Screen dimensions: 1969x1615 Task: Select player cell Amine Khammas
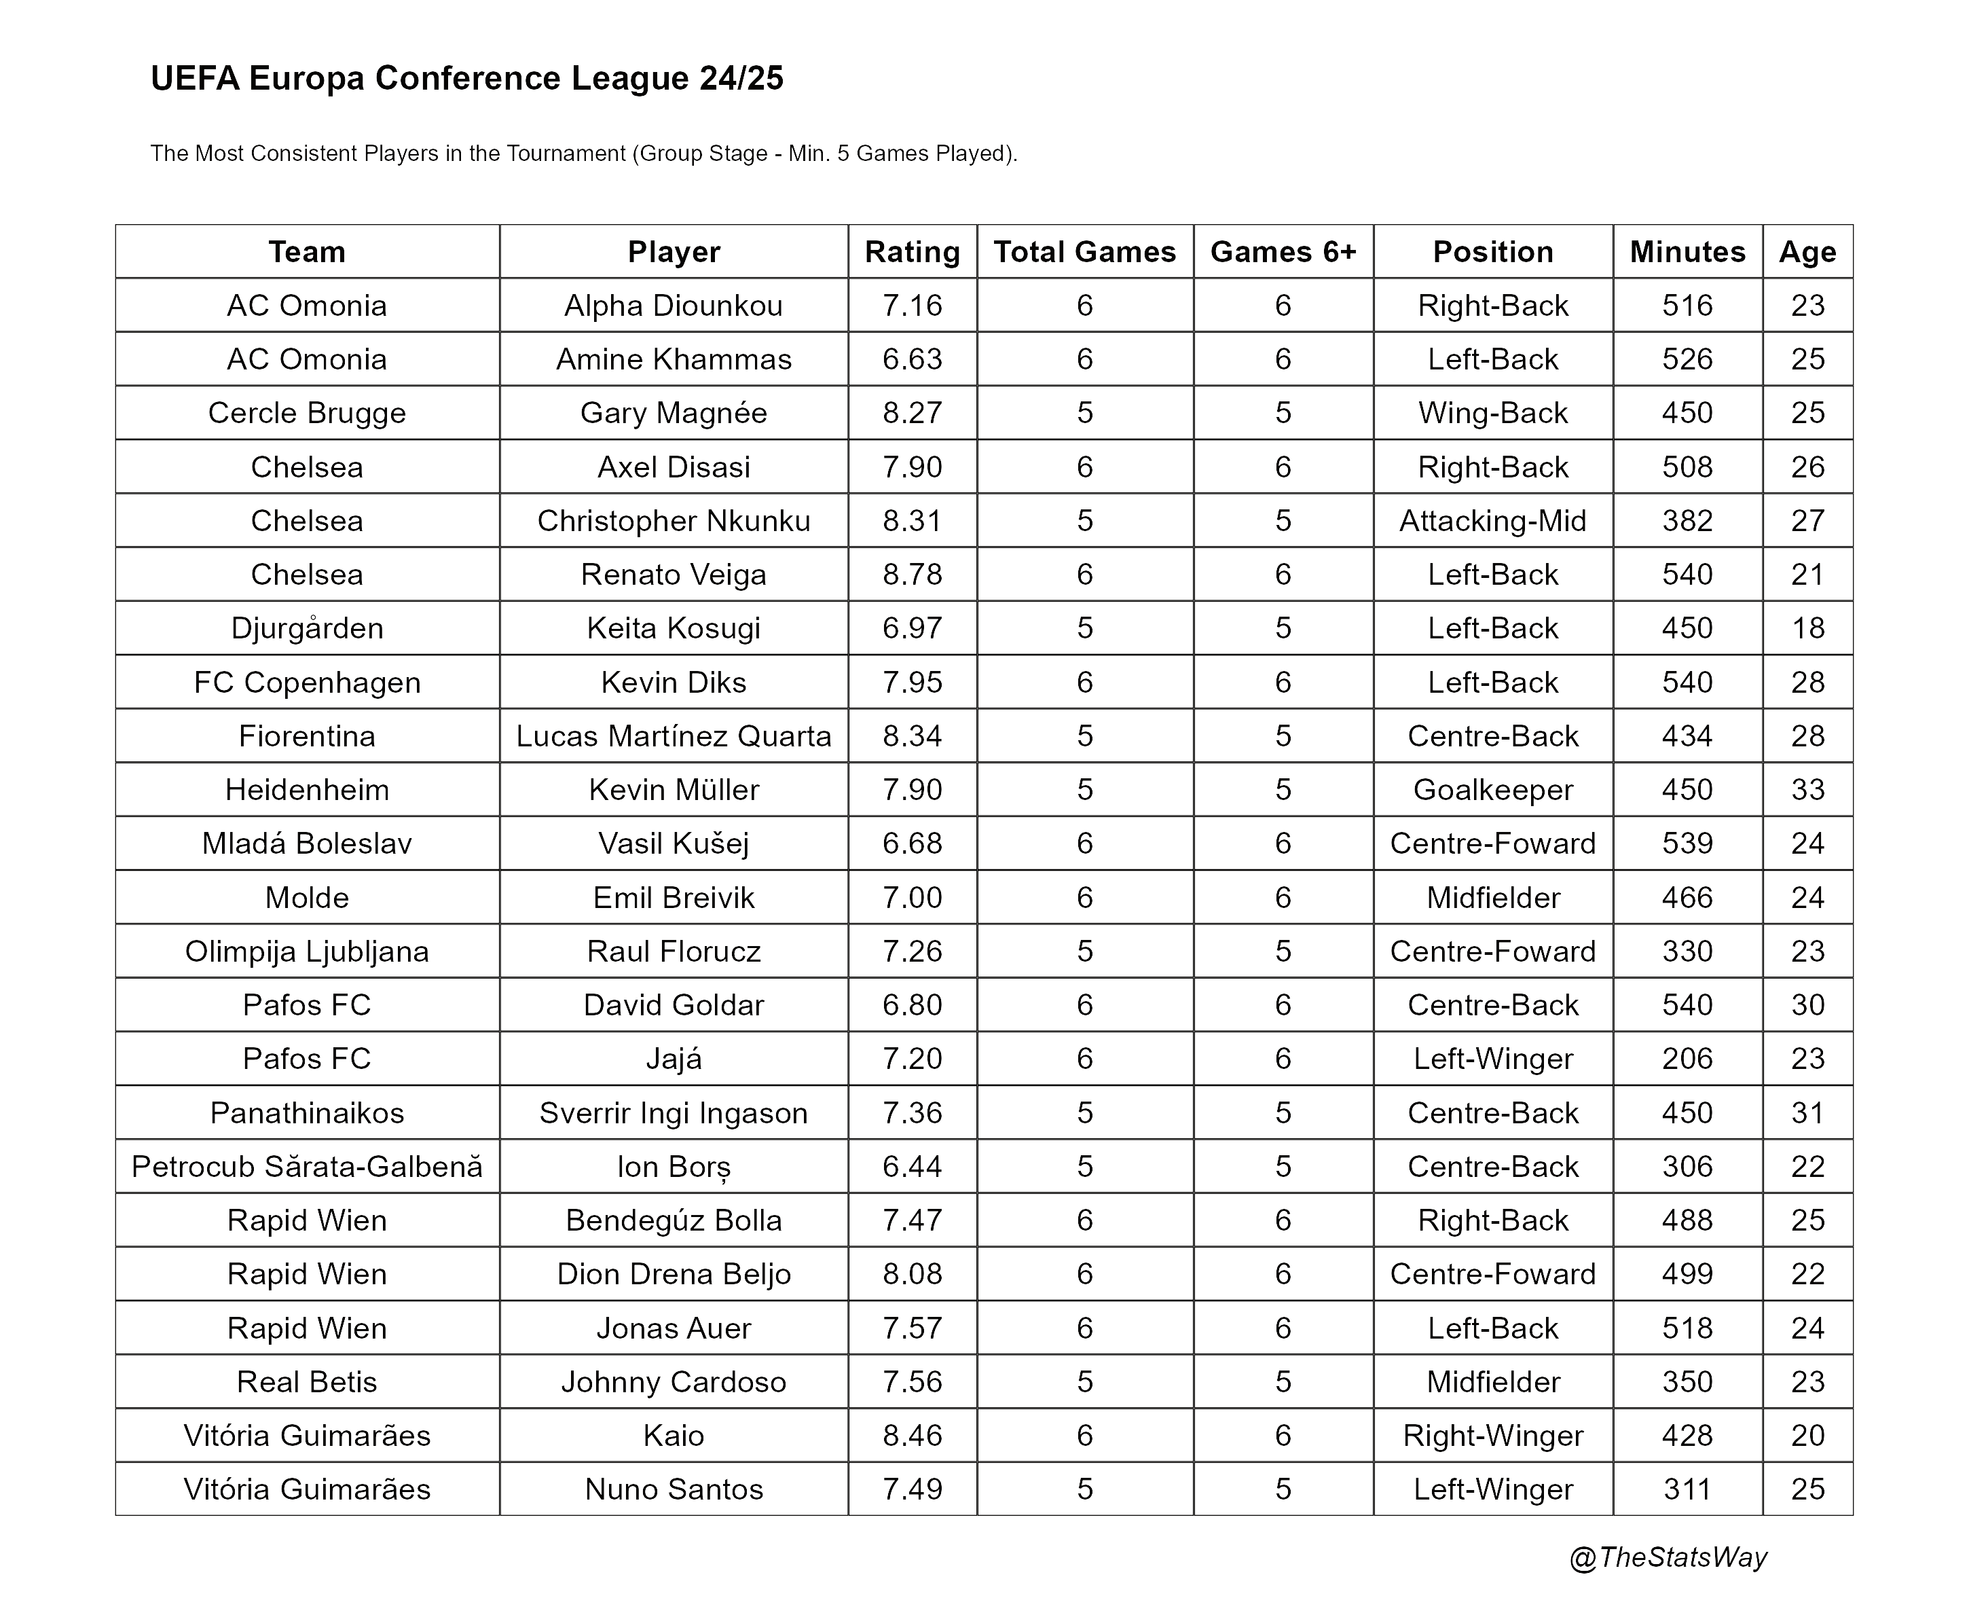tap(674, 359)
